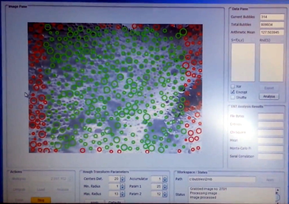
Task: Click the Export button
Action: [270, 88]
